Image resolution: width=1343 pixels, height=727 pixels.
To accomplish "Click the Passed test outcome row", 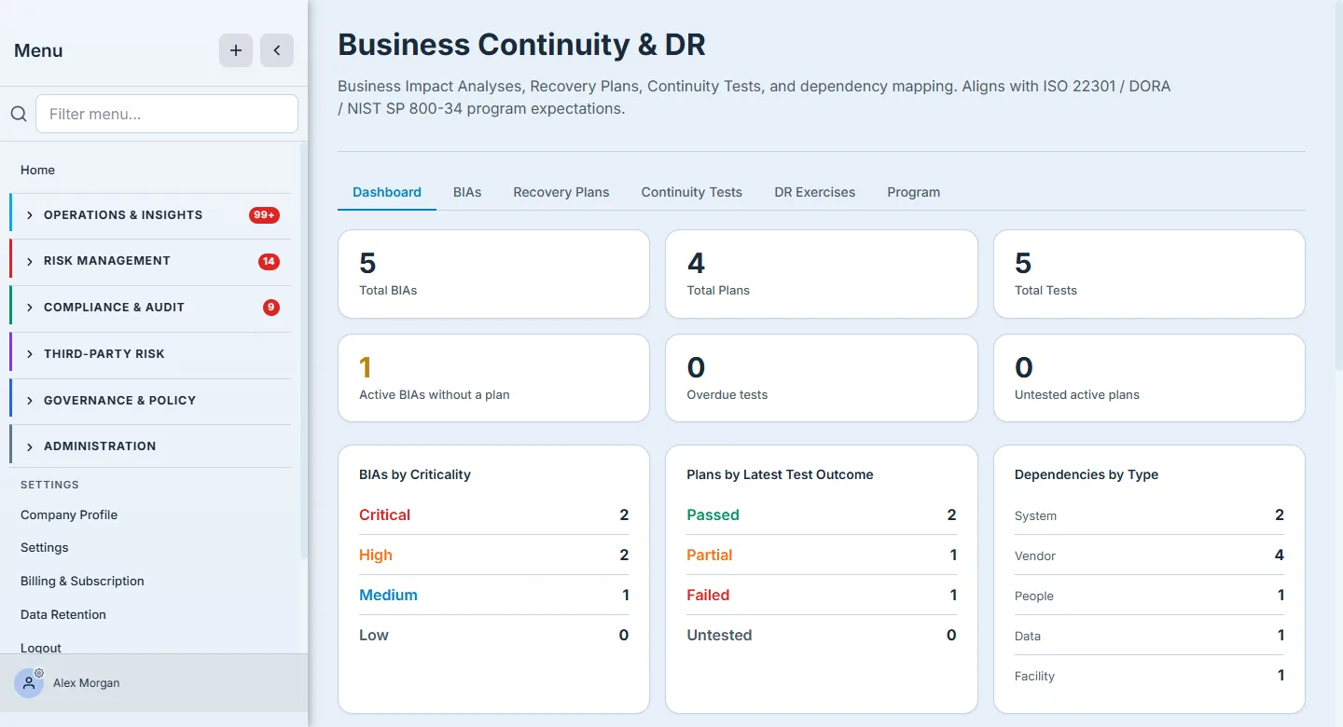I will point(822,514).
